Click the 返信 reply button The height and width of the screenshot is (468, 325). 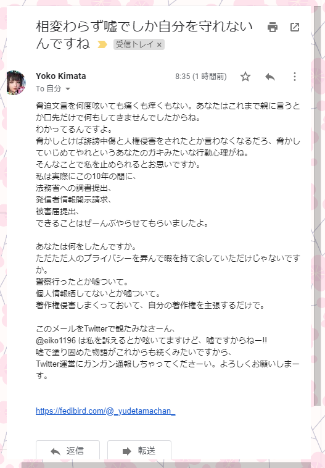(68, 450)
